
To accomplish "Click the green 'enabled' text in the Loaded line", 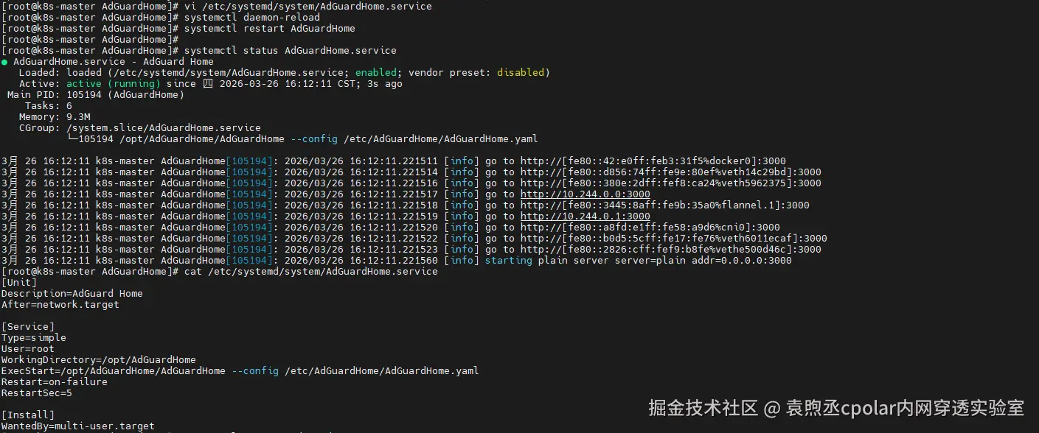I will coord(376,73).
